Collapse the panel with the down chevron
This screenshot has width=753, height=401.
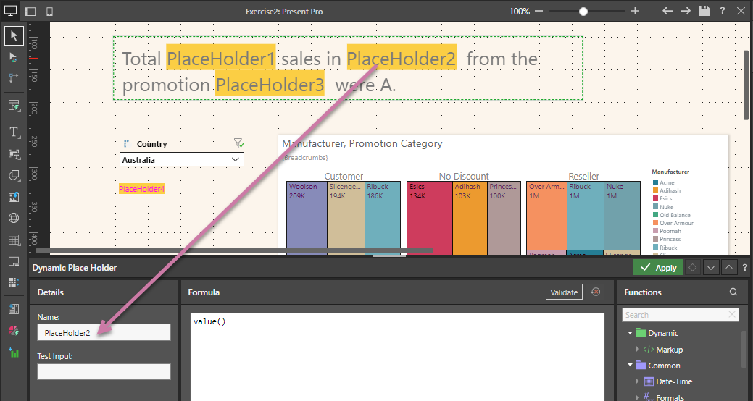711,268
